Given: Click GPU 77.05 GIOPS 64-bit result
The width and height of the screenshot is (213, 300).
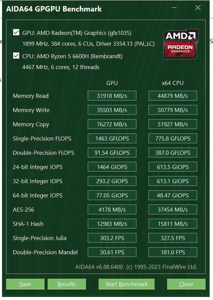Looking at the screenshot, I should [x=112, y=195].
